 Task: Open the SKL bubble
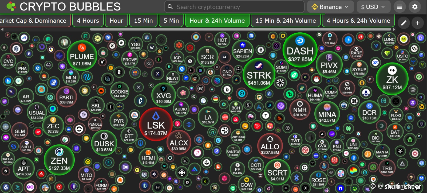(x=96, y=106)
